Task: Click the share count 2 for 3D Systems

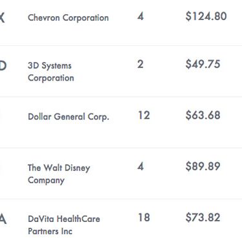Action: click(x=140, y=64)
